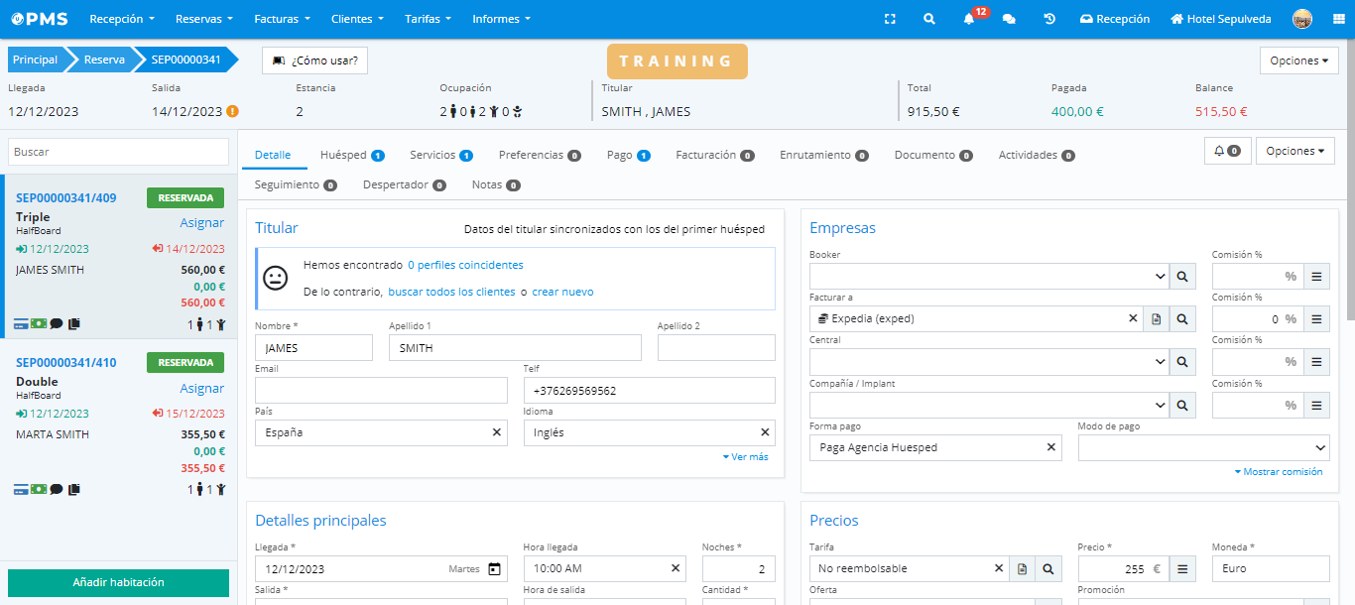Viewport: 1355px width, 605px height.
Task: Open the menu icon next to Precio
Action: pyautogui.click(x=1182, y=569)
